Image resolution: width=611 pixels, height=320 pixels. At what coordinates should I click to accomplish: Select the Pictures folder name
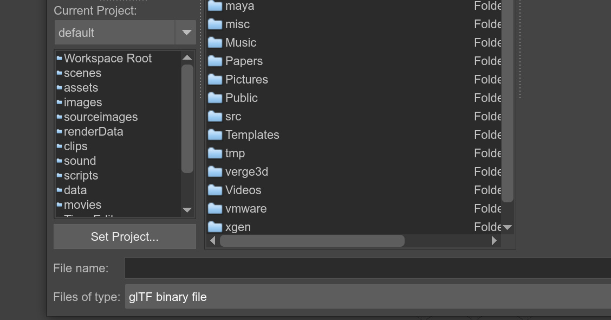coord(246,79)
